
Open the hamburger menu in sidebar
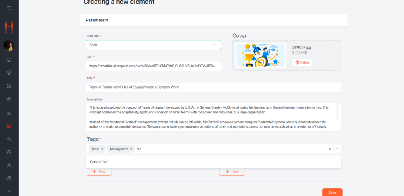[9, 8]
